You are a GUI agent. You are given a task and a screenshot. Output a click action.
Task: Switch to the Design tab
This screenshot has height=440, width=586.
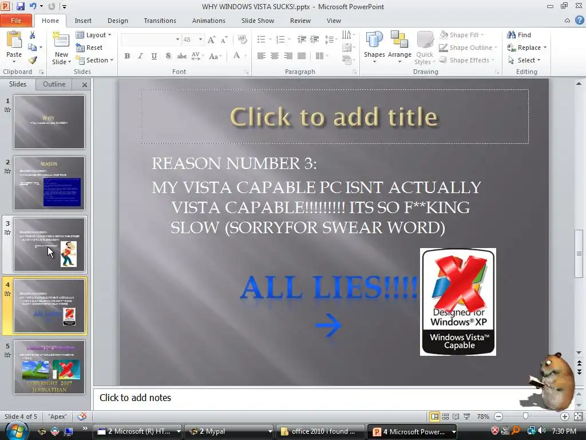coord(118,21)
